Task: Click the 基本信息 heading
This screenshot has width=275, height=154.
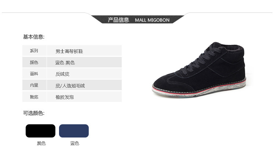Action: click(34, 37)
